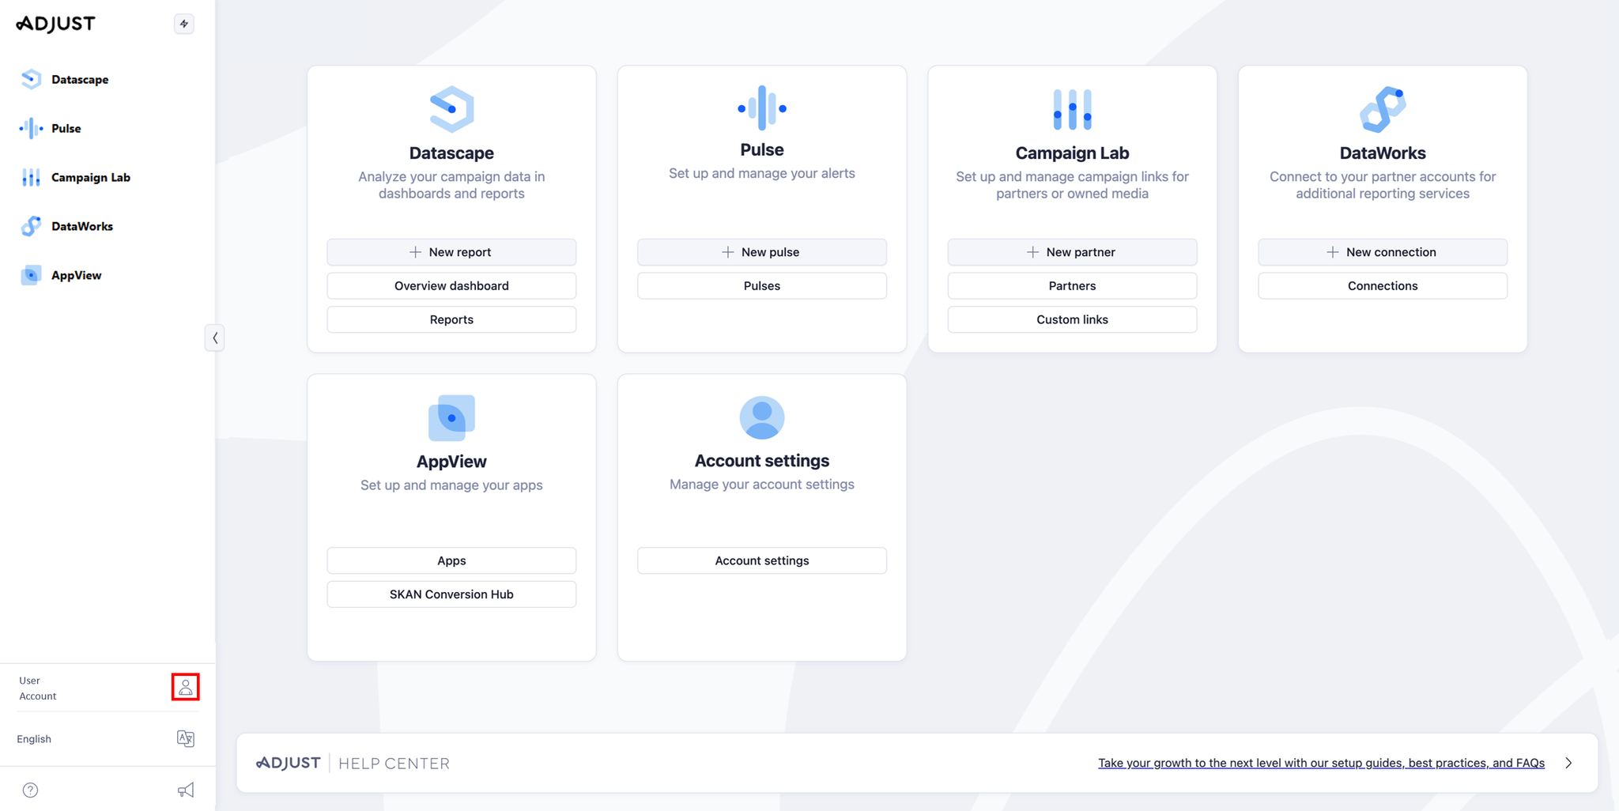This screenshot has width=1619, height=811.
Task: Follow the setup guides and FAQs link
Action: click(1321, 763)
